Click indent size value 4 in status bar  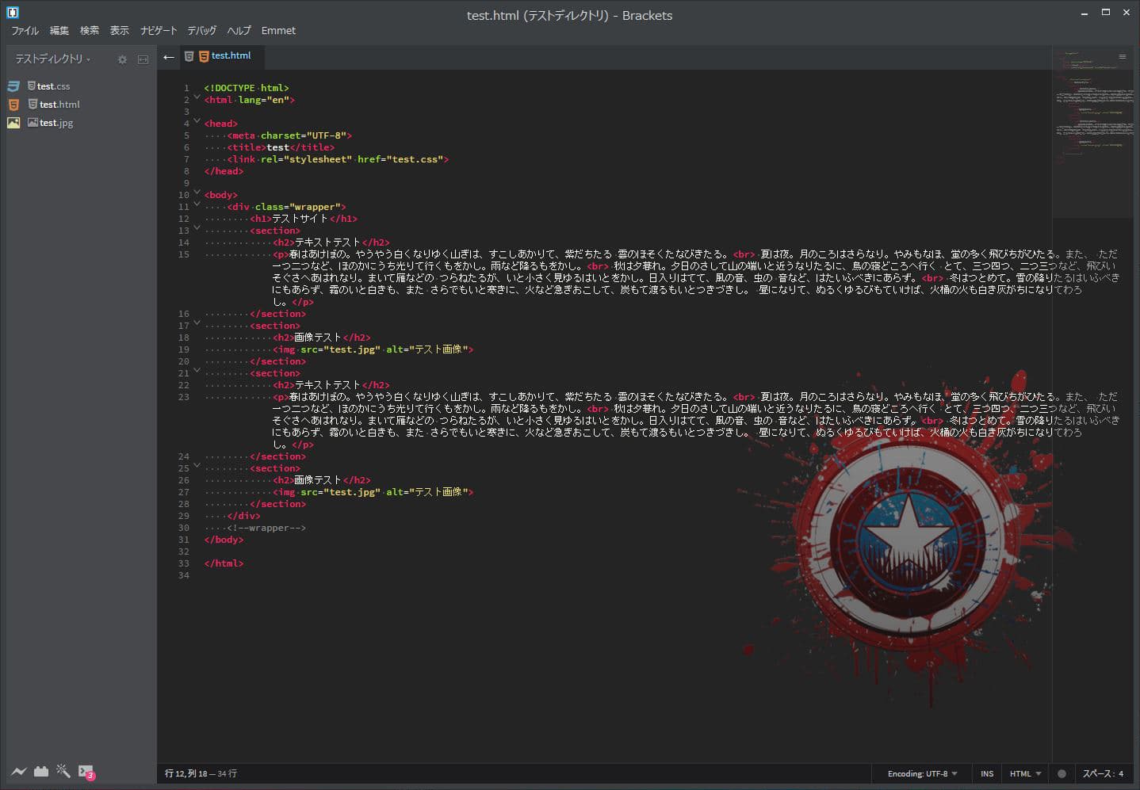click(x=1121, y=773)
